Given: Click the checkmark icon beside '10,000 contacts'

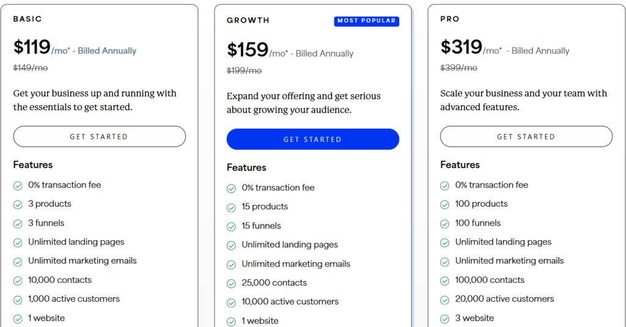Looking at the screenshot, I should (x=18, y=281).
